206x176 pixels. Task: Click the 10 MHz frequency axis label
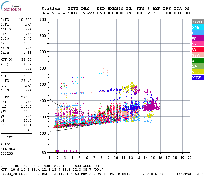(x=116, y=158)
